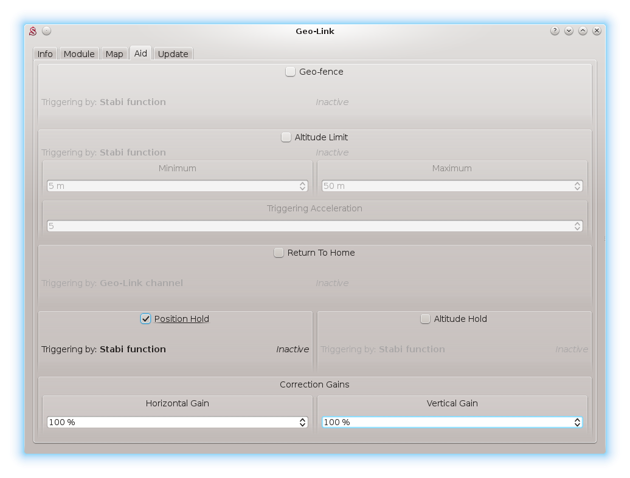This screenshot has width=630, height=478.
Task: Uncheck the Position Hold checkbox
Action: tap(145, 319)
